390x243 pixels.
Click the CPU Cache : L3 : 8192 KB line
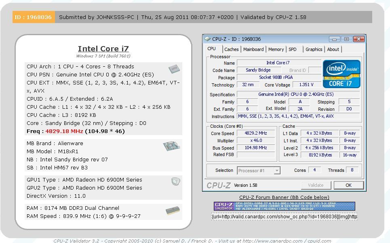tap(61, 115)
